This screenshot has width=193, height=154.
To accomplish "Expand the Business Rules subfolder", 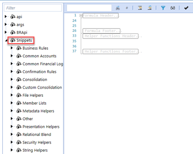I will pyautogui.click(x=12, y=48).
